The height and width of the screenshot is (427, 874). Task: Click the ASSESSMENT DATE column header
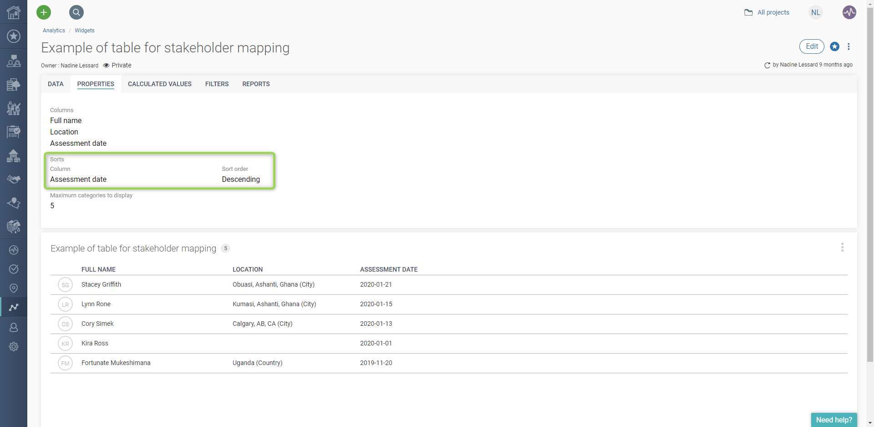[x=389, y=269]
